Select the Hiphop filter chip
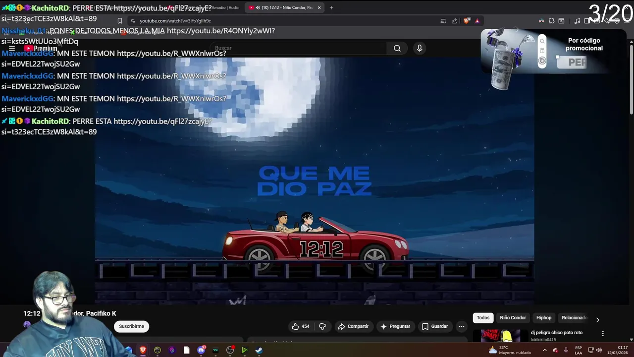Screen dimensions: 634x357 pyautogui.click(x=544, y=318)
